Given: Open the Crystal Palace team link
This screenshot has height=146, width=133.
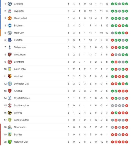Looking at the screenshot, I should click(22, 98).
